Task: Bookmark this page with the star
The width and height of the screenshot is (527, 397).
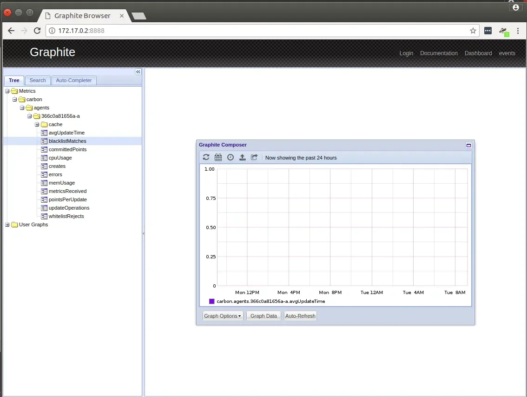Action: (x=473, y=31)
